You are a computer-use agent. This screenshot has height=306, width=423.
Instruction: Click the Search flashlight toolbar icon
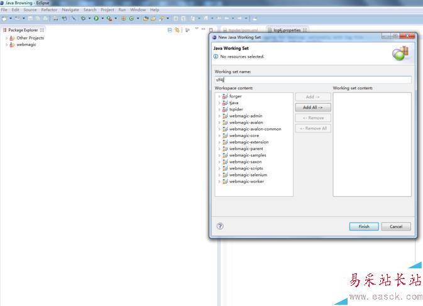162,18
